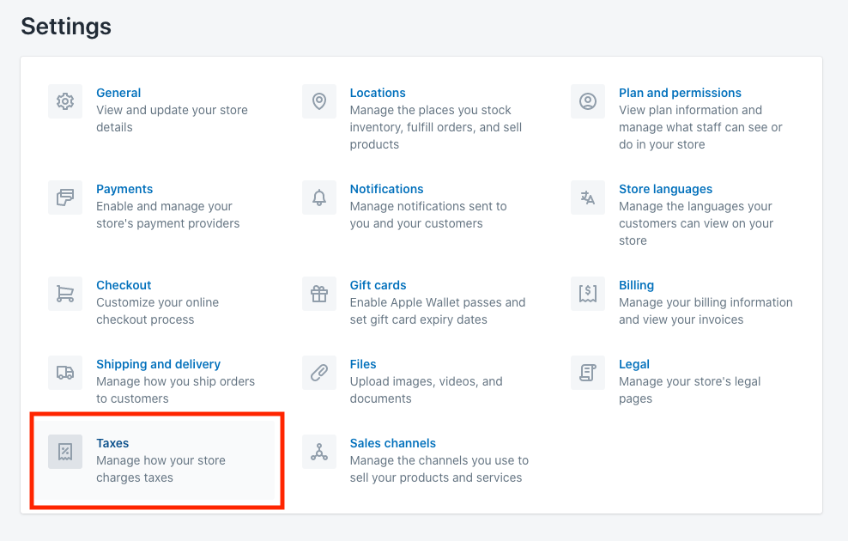Open the Payments settings link
The height and width of the screenshot is (541, 848).
[124, 189]
